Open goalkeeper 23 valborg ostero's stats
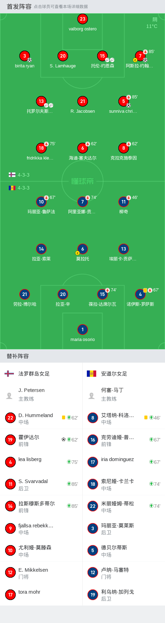165x623 pixels. click(x=82, y=23)
